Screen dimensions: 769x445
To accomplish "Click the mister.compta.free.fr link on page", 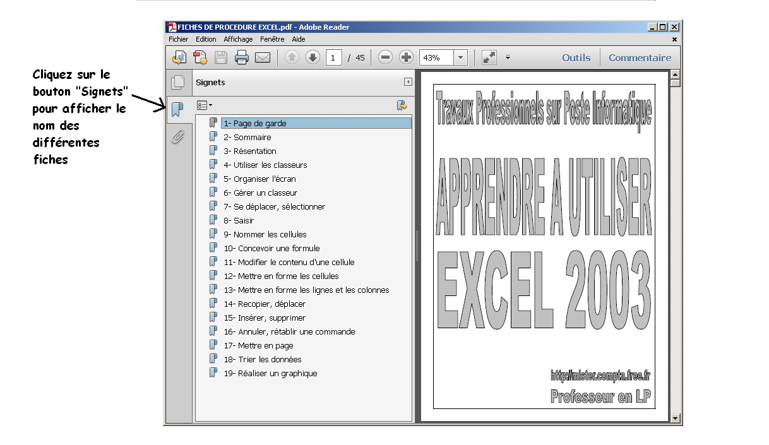I will 600,376.
